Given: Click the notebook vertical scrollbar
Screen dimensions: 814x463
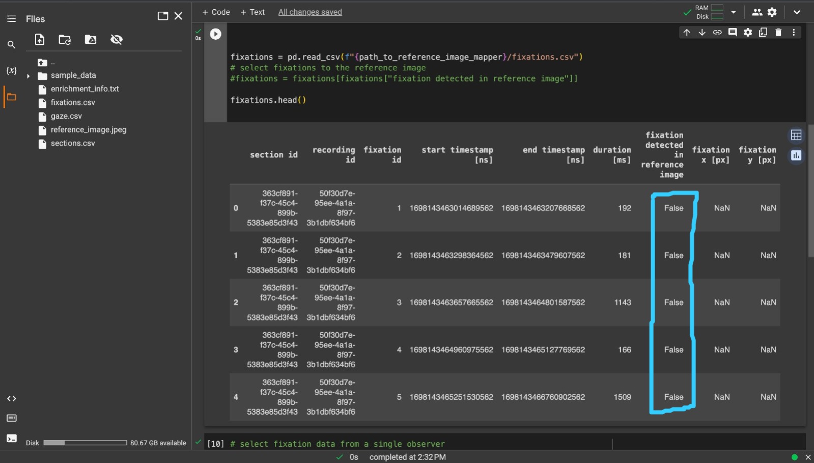Looking at the screenshot, I should pos(810,191).
